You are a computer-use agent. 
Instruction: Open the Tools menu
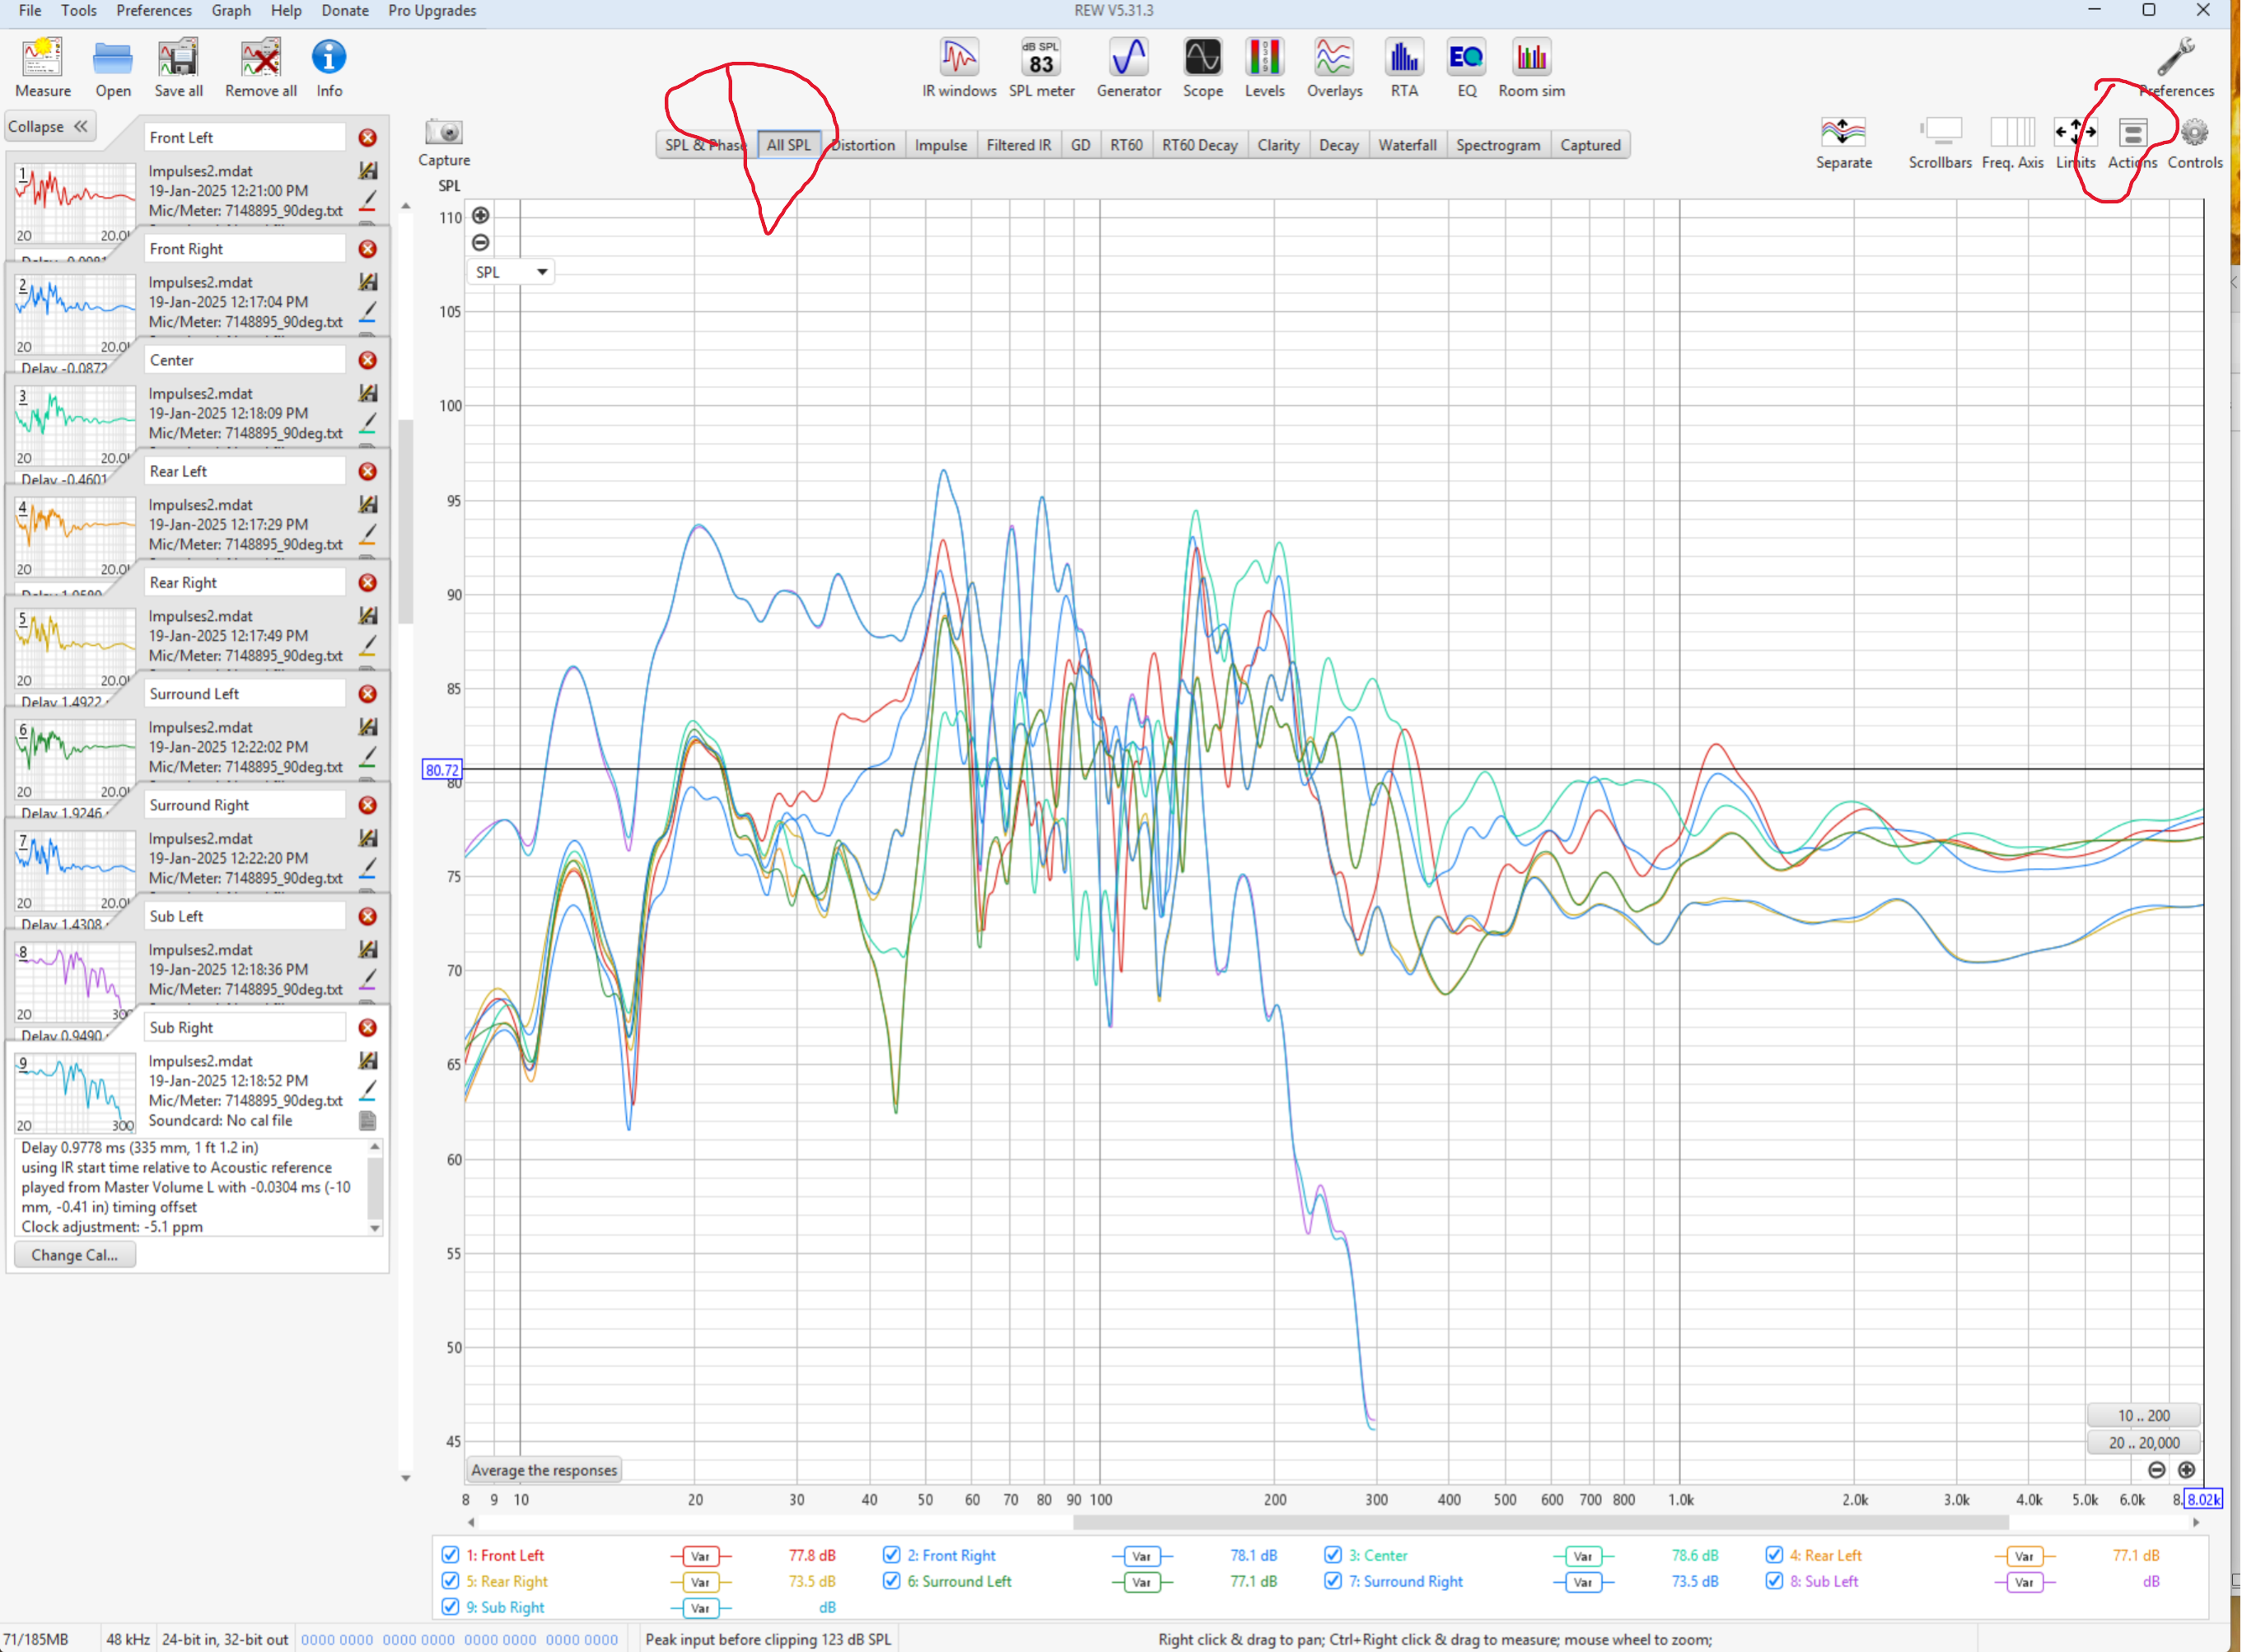tap(78, 11)
